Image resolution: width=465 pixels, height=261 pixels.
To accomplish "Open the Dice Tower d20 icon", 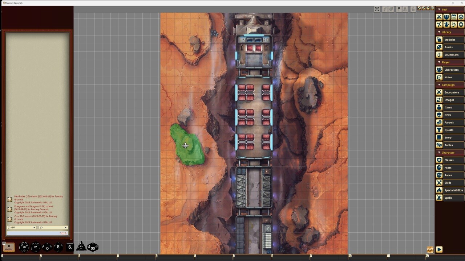I will coord(461,17).
